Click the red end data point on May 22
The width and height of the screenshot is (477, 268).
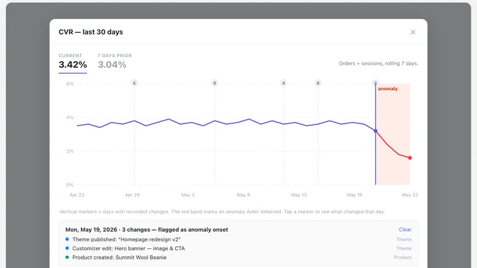point(410,158)
